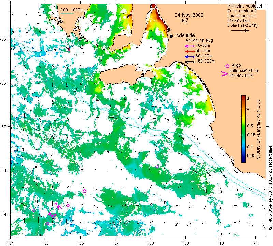Screen dimensions: 273x246
Task: Click the '04-Nov-2009' date label
Action: coord(189,15)
